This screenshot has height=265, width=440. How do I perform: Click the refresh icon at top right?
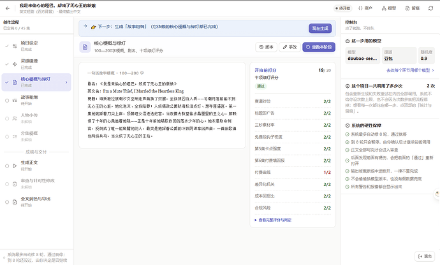tap(430, 8)
